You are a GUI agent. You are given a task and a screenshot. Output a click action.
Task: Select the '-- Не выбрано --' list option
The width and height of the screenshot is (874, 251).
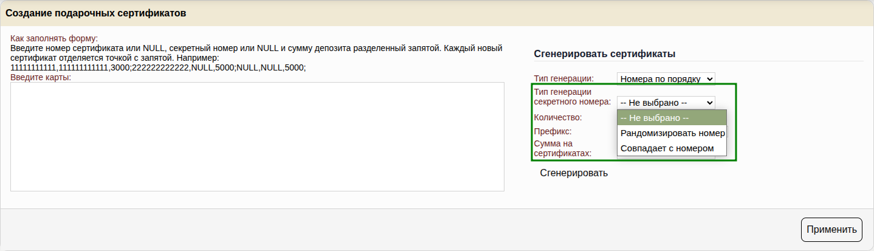coord(672,118)
